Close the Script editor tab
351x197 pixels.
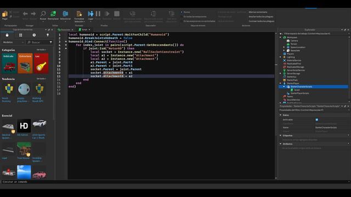coord(89,30)
